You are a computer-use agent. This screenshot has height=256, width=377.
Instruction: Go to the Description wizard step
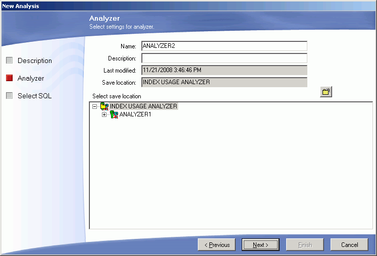[35, 60]
